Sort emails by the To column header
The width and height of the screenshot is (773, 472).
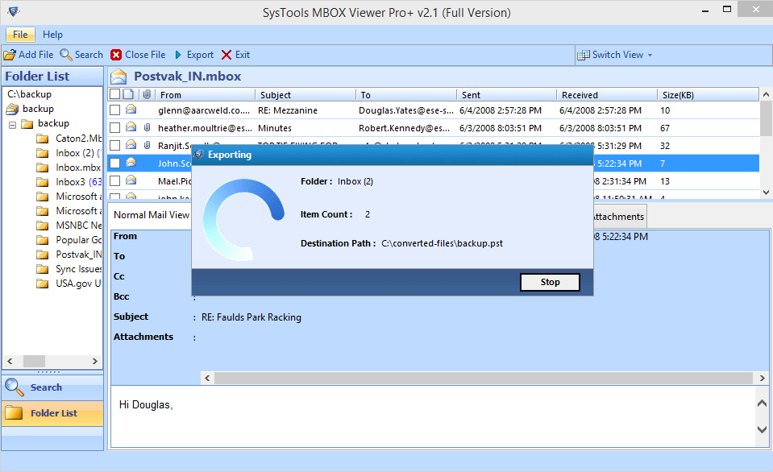point(405,94)
